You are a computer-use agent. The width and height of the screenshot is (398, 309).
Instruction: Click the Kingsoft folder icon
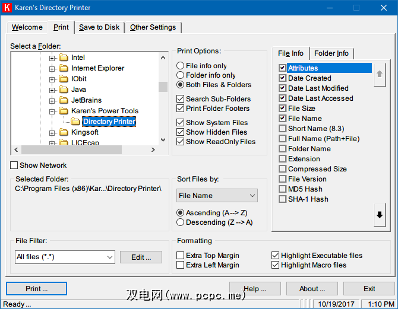(64, 132)
